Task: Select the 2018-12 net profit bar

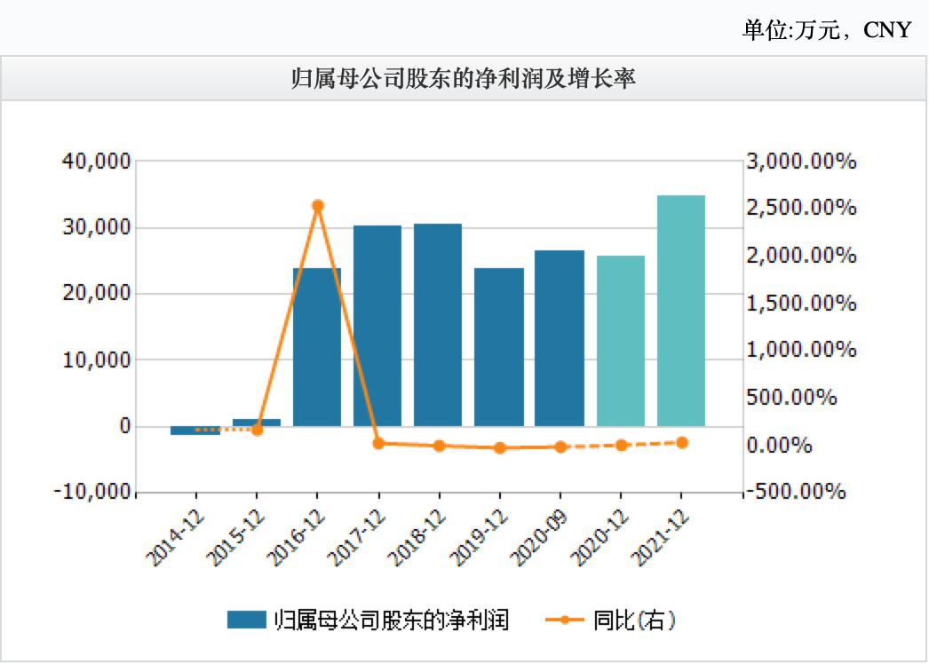Action: [x=438, y=325]
